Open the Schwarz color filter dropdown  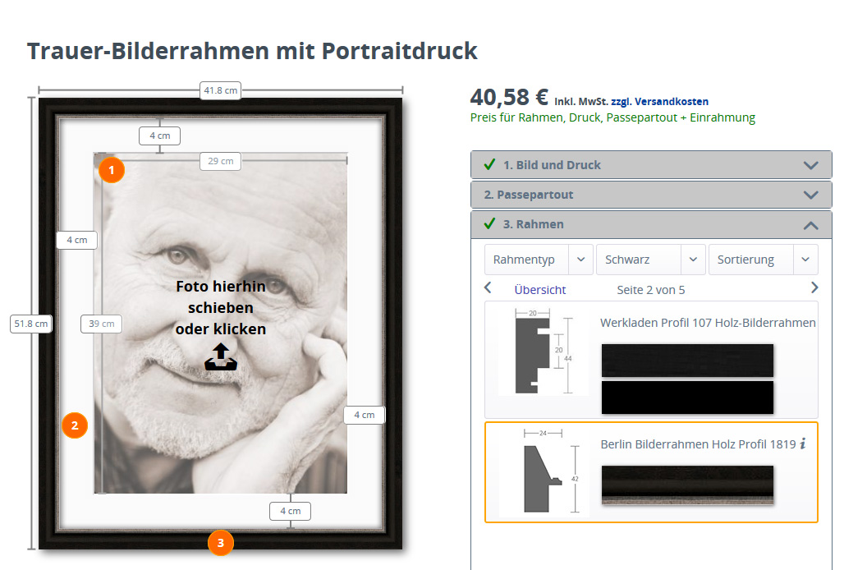click(650, 260)
